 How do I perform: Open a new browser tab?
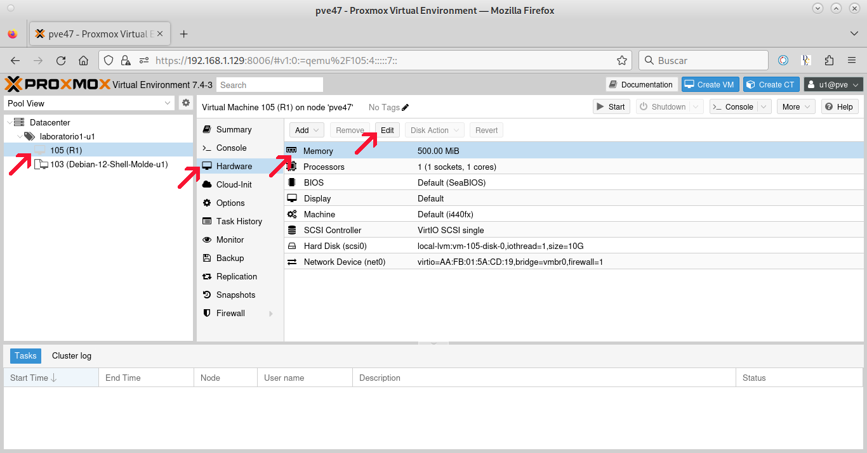click(x=184, y=34)
